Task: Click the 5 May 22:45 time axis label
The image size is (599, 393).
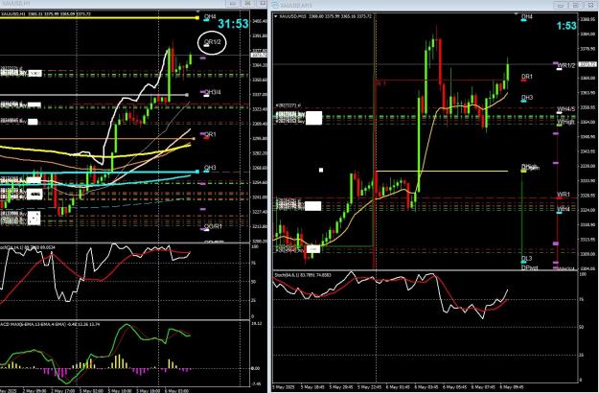Action: point(367,386)
